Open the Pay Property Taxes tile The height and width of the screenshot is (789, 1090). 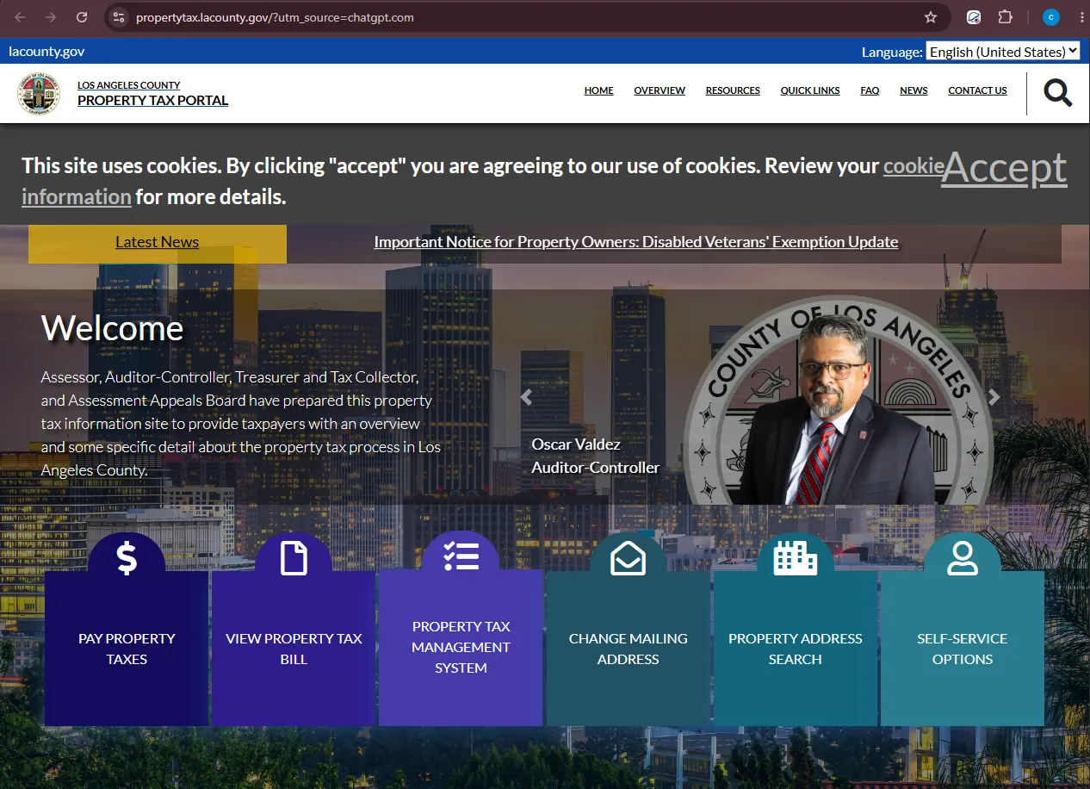(x=127, y=648)
